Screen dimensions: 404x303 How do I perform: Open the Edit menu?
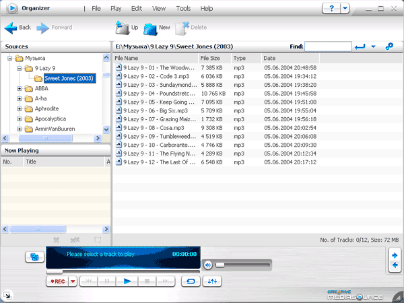click(x=137, y=9)
